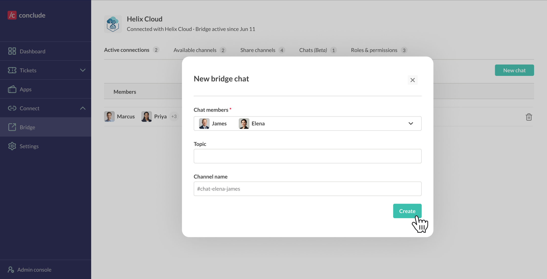Screen dimensions: 547x279
Task: Click Marcus's avatar in members row
Action: pyautogui.click(x=109, y=116)
